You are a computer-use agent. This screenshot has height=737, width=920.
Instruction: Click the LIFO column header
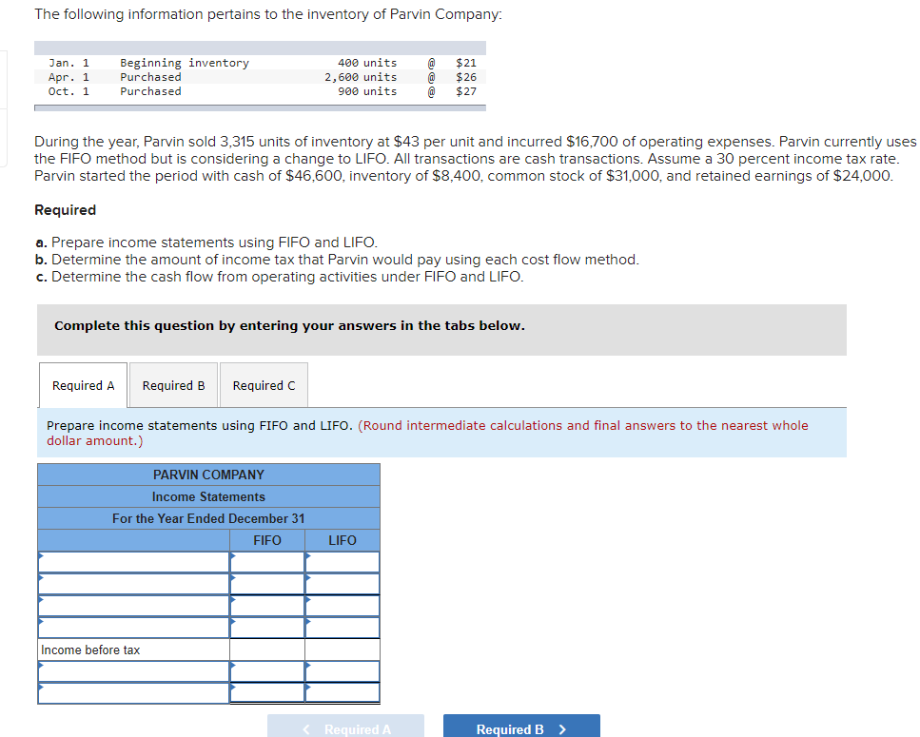coord(343,540)
